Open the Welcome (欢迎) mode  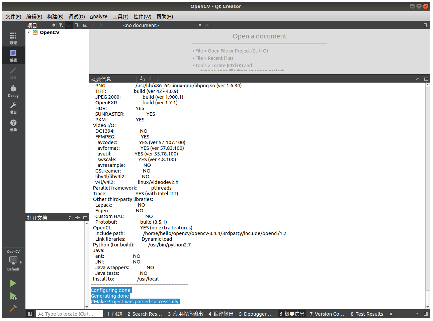[x=13, y=38]
